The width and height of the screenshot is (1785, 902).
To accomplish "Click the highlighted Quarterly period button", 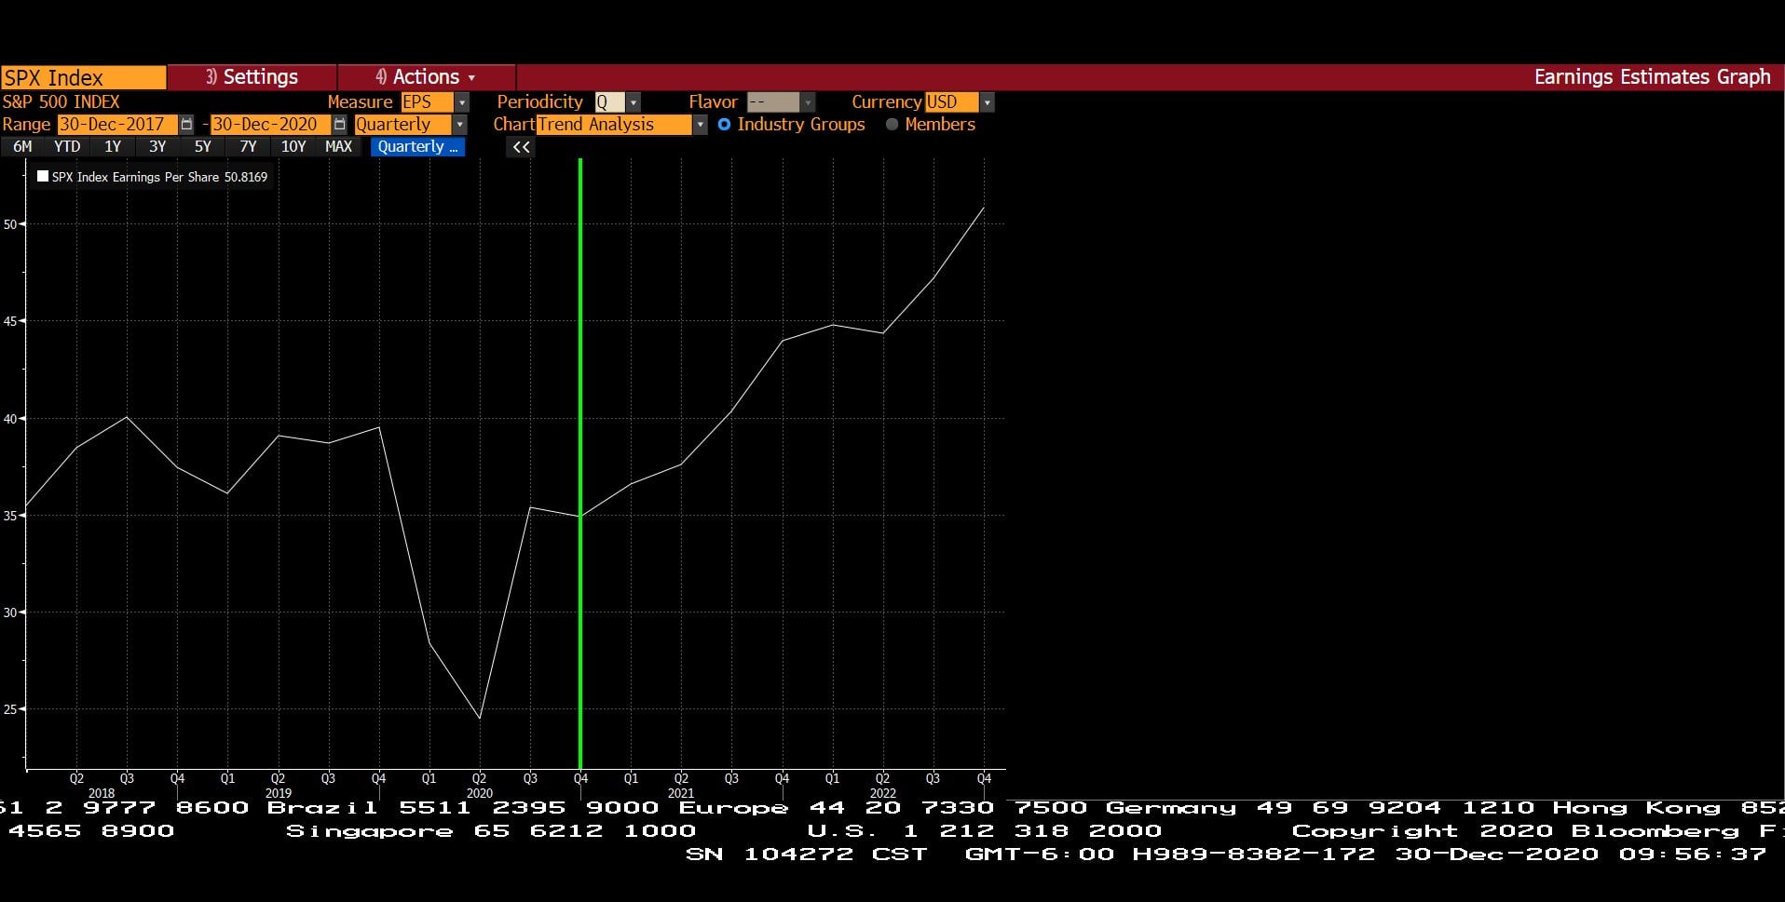I will [417, 147].
